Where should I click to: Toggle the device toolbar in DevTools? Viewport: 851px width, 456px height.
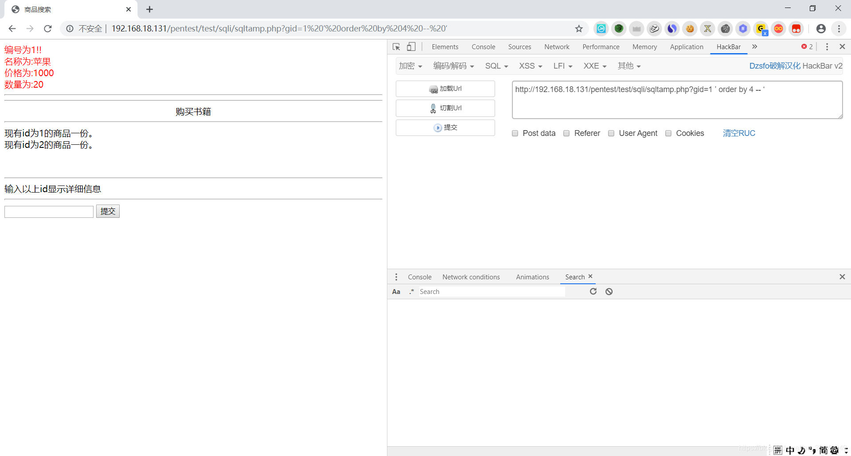coord(411,47)
